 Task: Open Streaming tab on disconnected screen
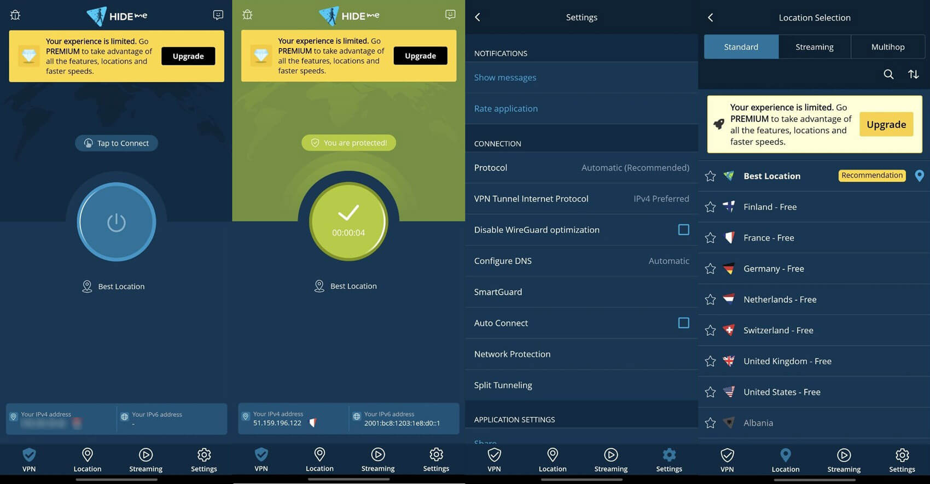point(146,460)
